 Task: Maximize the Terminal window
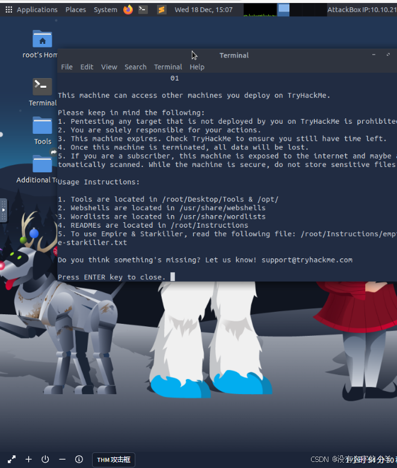point(388,55)
